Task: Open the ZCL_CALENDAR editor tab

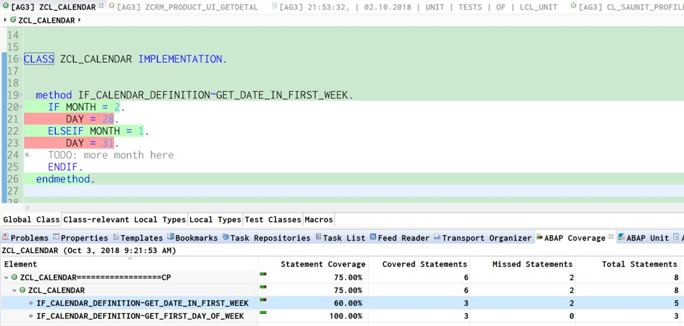Action: pyautogui.click(x=53, y=7)
